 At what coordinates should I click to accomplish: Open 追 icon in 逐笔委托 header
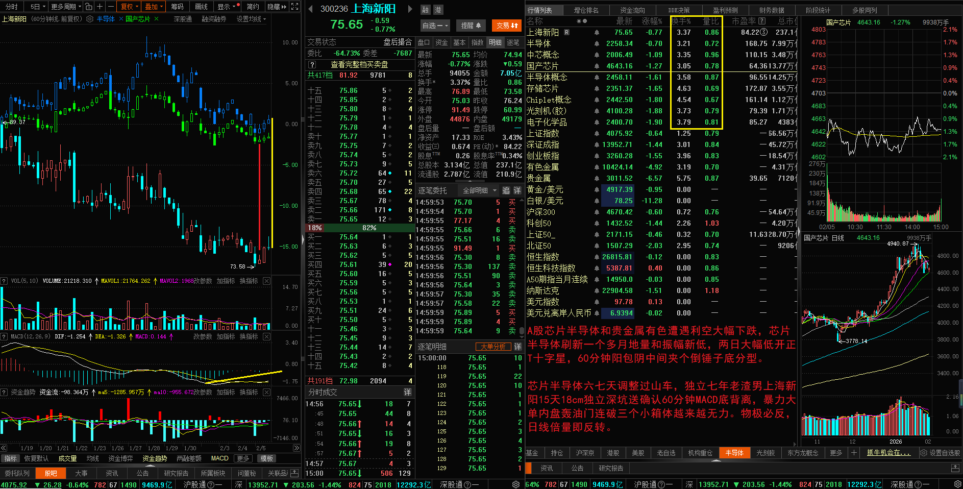[506, 190]
